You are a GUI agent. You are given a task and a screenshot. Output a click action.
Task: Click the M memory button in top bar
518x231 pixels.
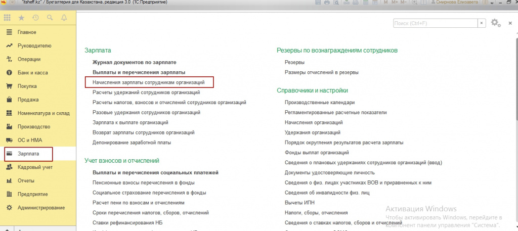385,2
